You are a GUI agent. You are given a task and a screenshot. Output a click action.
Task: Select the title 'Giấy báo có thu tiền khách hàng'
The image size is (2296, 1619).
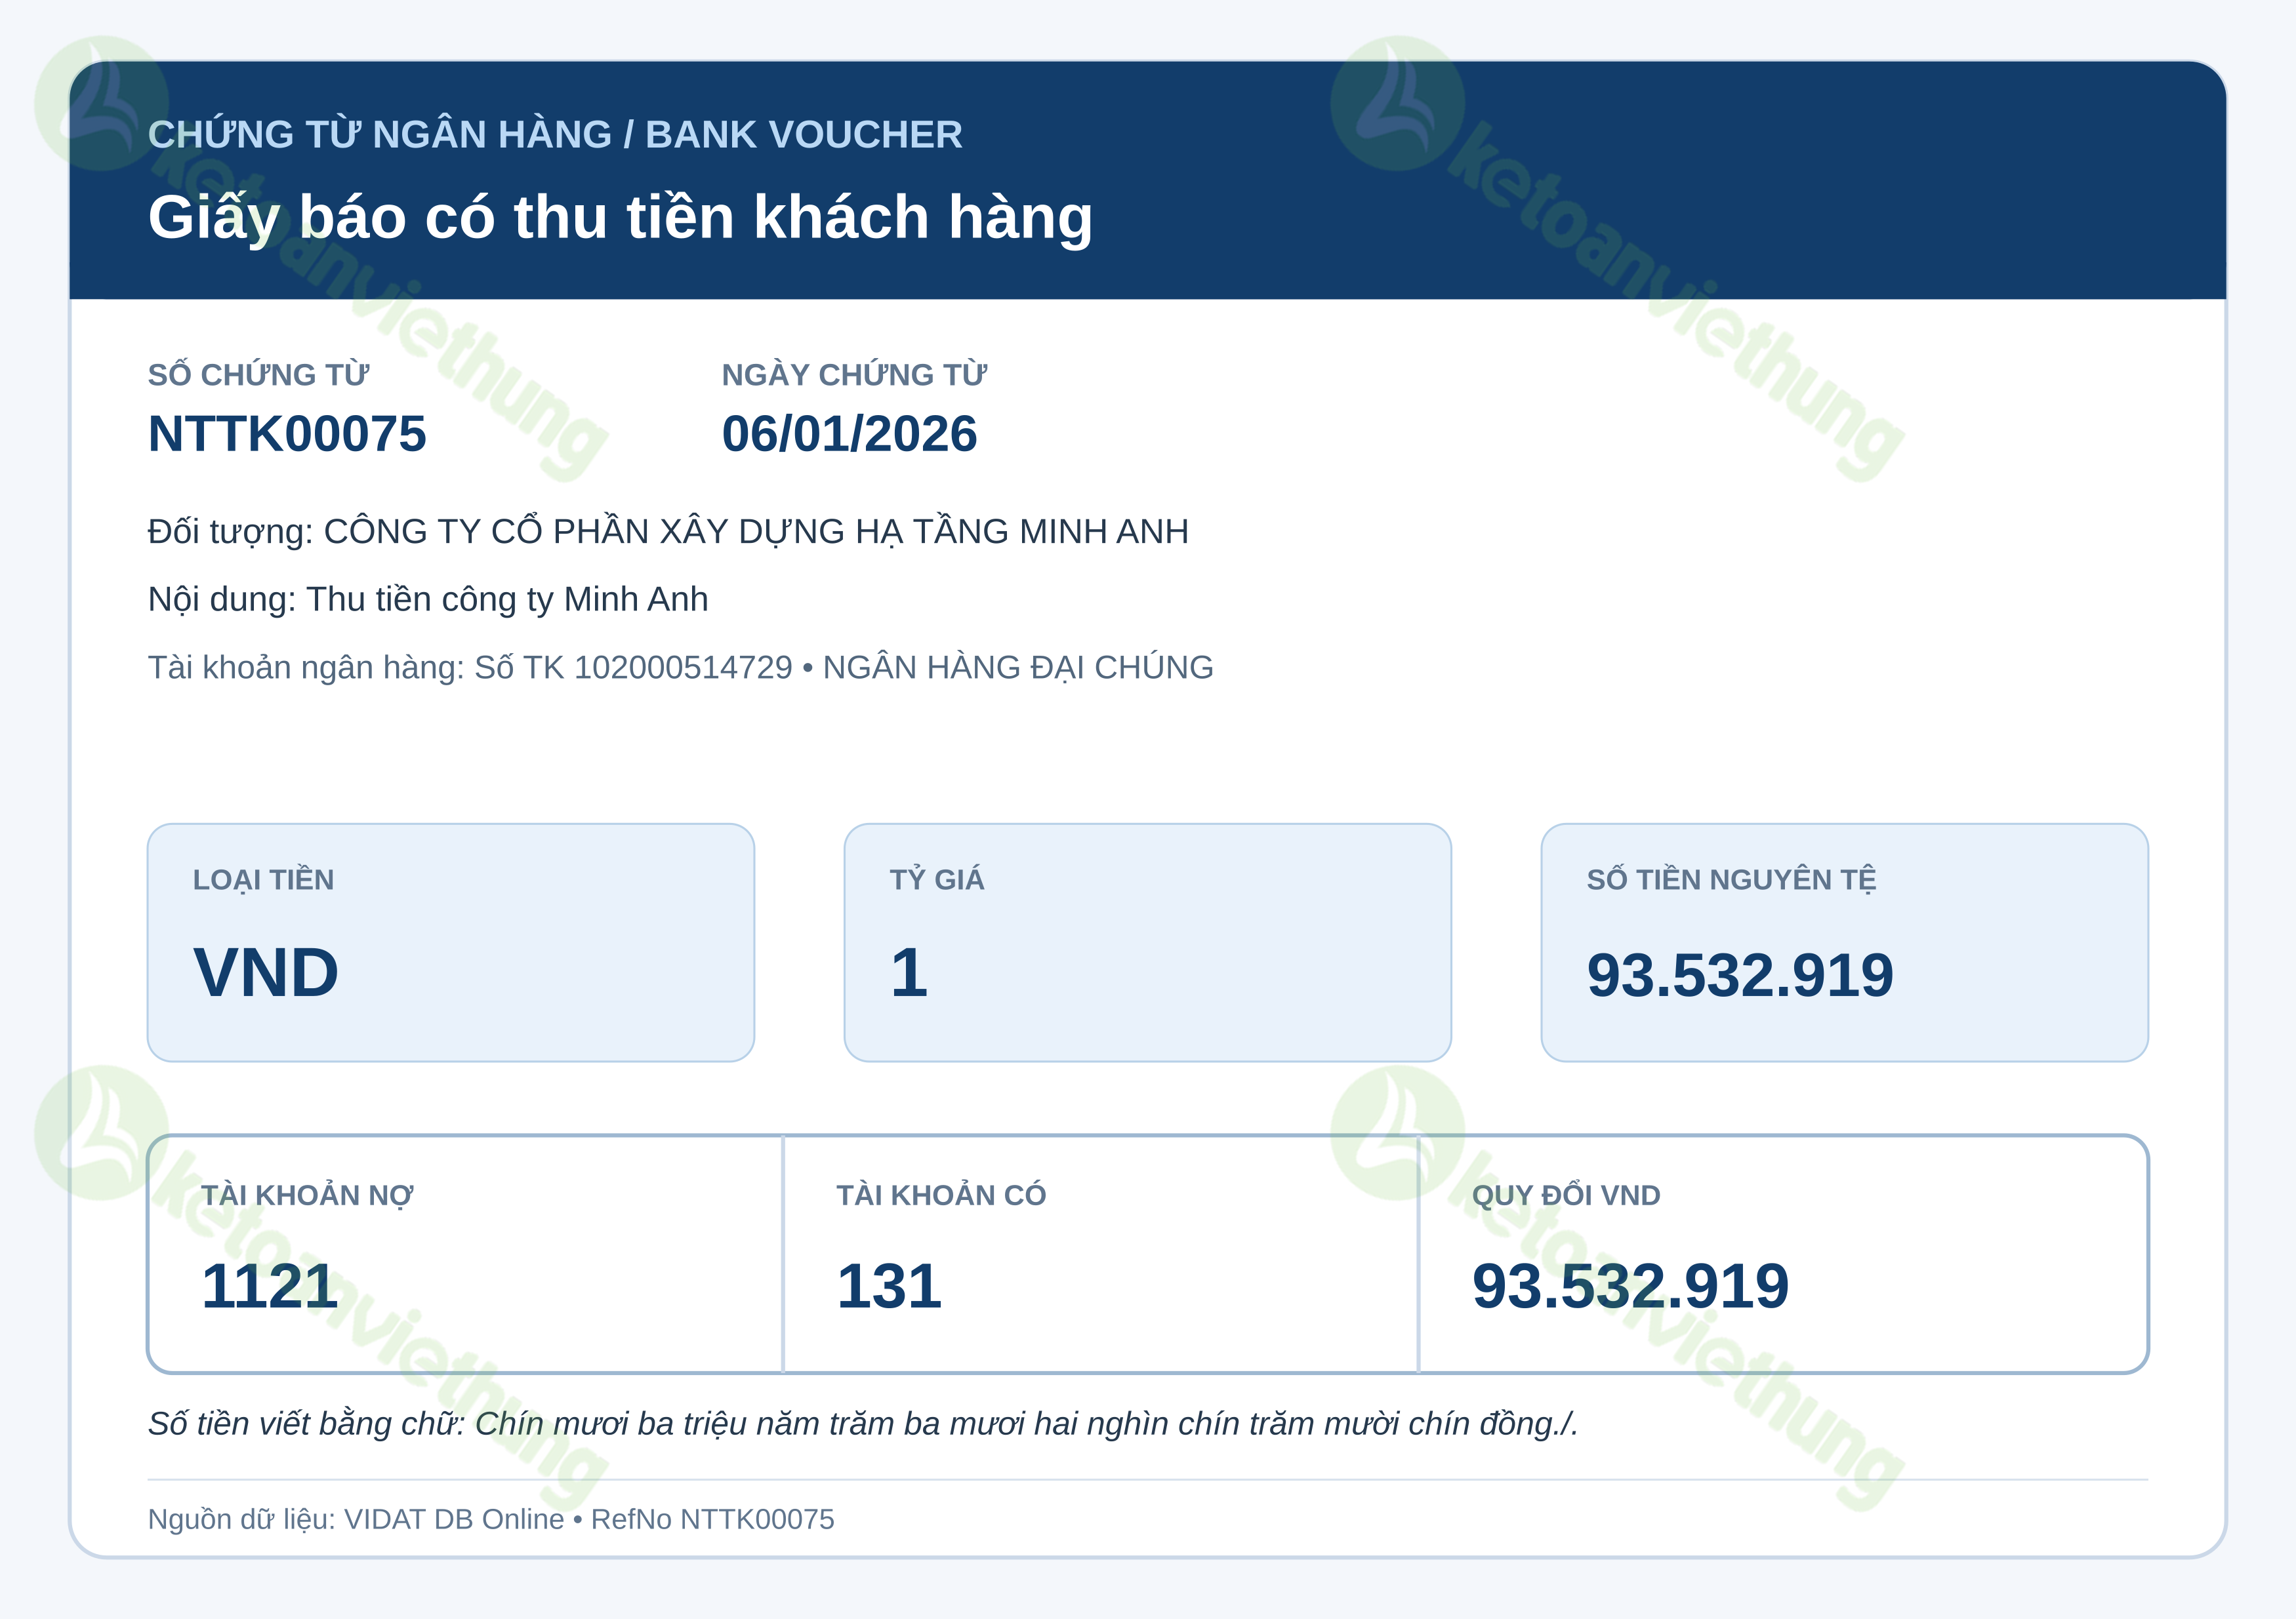pos(620,218)
